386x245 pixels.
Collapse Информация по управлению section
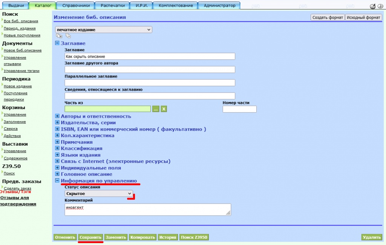pyautogui.click(x=57, y=181)
